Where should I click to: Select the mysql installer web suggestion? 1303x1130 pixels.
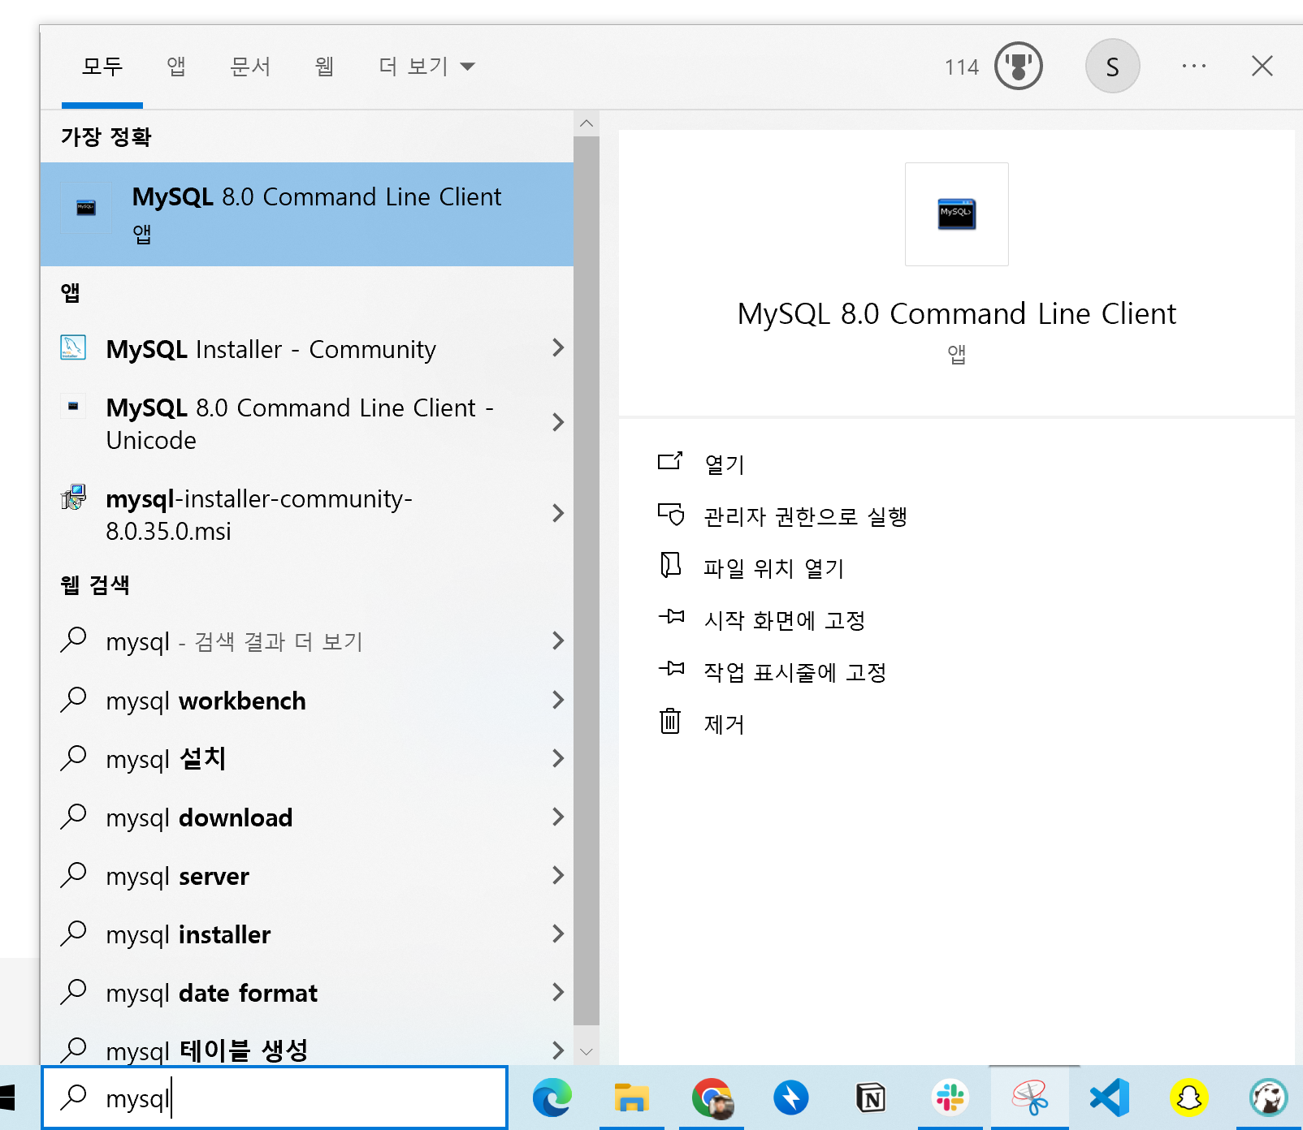tap(307, 934)
